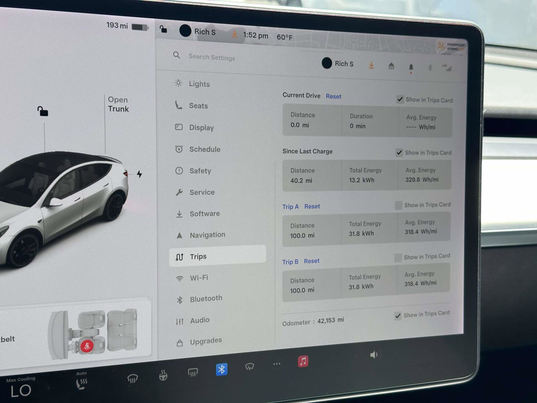This screenshot has height=403, width=537.
Task: Open the Schedule settings menu
Action: coord(198,149)
